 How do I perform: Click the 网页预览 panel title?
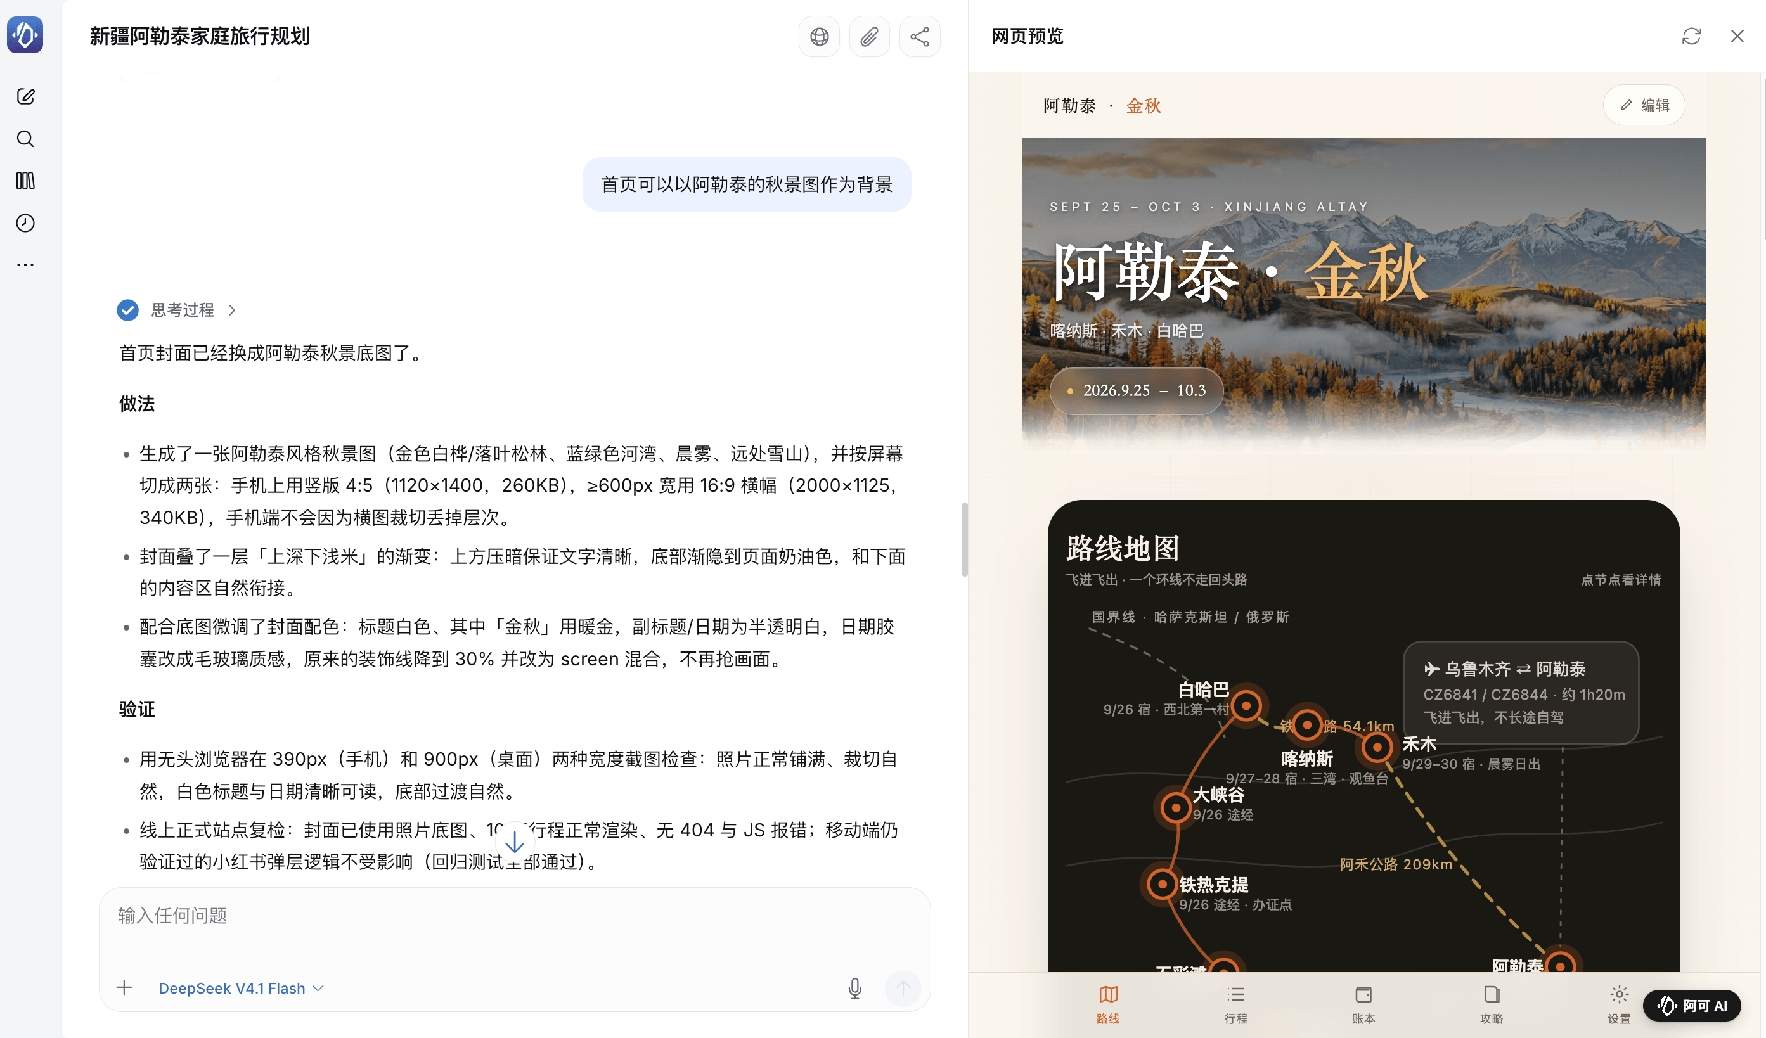pos(1028,36)
